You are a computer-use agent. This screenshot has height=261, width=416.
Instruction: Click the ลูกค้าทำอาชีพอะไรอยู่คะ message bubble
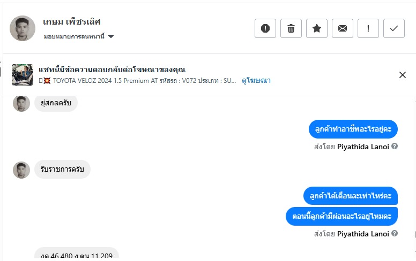click(353, 129)
